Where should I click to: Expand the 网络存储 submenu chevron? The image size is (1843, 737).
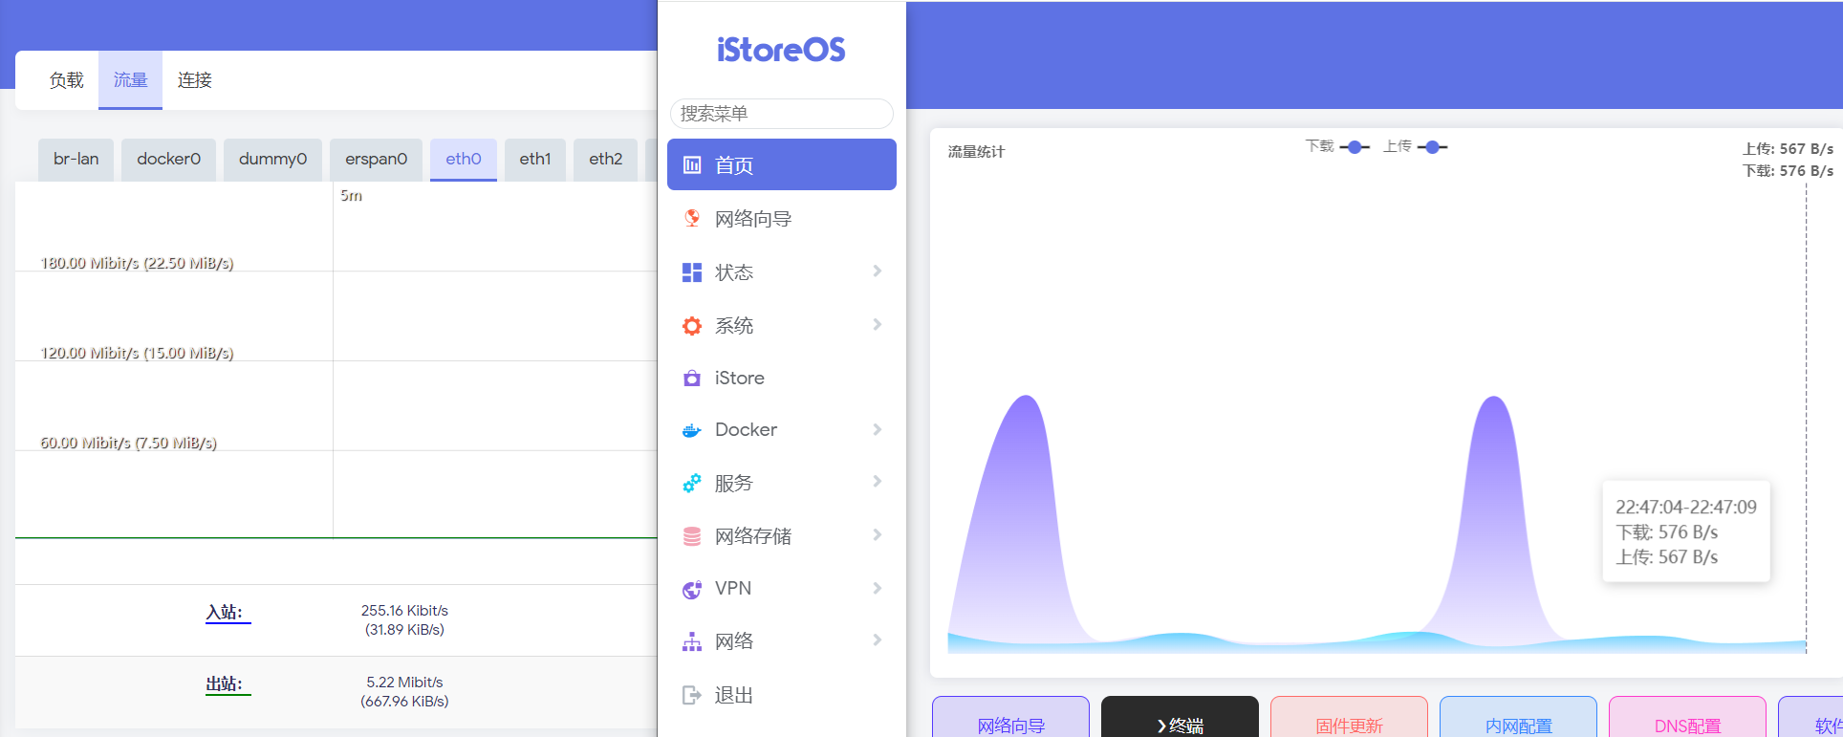pyautogui.click(x=878, y=535)
